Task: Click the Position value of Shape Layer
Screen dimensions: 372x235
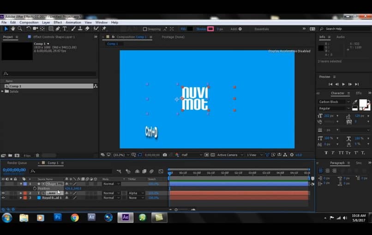Action: click(73, 188)
